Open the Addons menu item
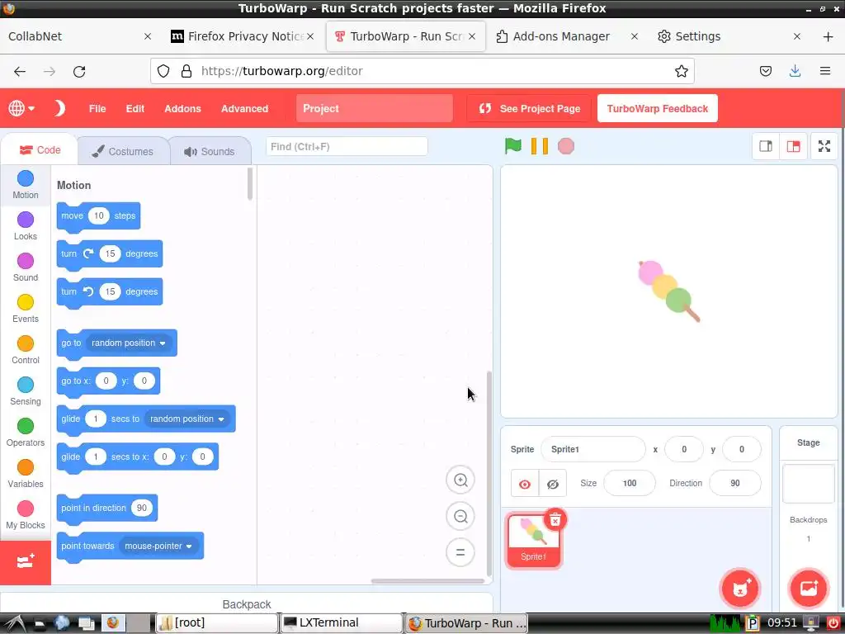845x634 pixels. coord(182,108)
